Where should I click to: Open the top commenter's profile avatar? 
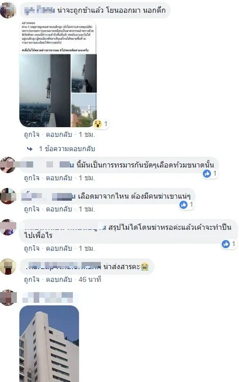click(x=8, y=10)
